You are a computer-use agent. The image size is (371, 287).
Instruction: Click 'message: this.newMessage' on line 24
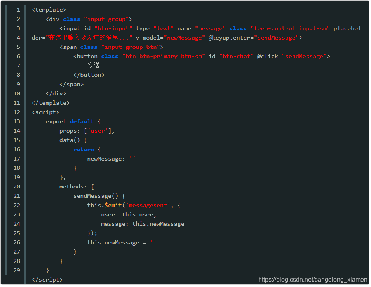click(x=143, y=224)
